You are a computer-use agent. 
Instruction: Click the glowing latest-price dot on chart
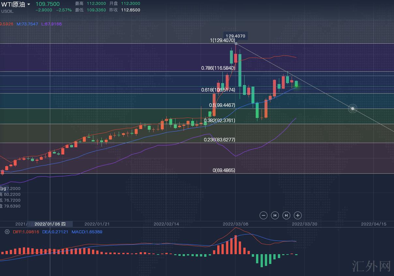[296, 86]
